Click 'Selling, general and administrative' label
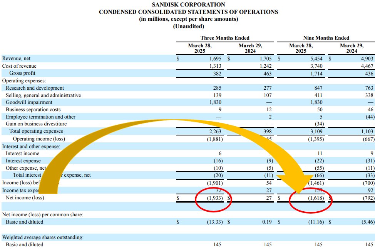Viewport: 375px width, 249px height. click(x=43, y=95)
